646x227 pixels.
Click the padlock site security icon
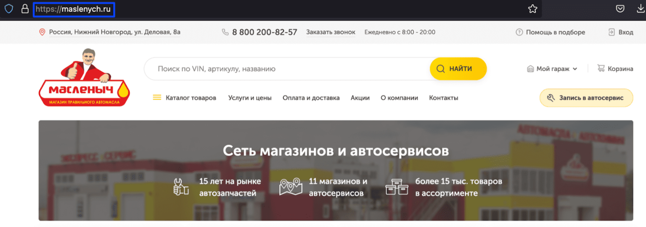pos(25,9)
